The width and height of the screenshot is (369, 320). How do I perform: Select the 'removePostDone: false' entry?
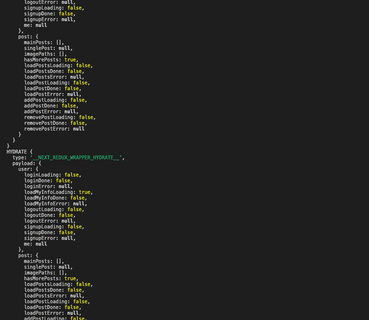pos(56,123)
